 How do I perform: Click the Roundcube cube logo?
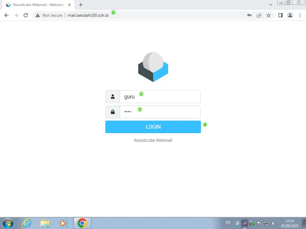point(153,67)
